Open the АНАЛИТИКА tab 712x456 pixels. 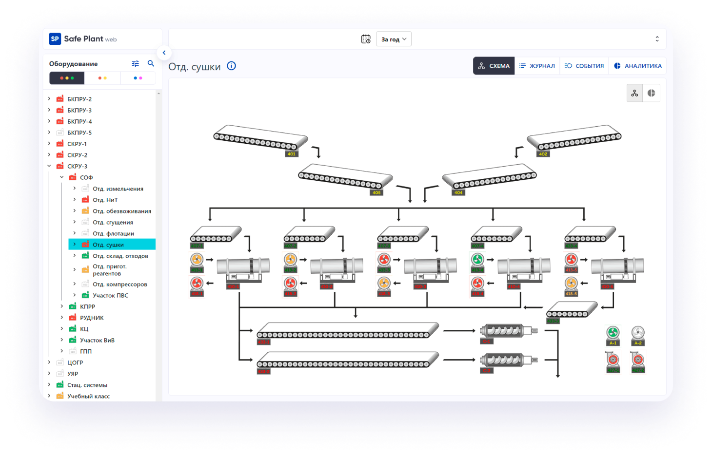click(x=638, y=66)
